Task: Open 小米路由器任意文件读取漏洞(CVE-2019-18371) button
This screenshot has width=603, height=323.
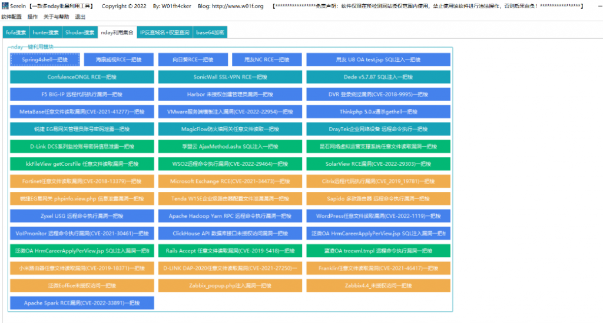Action: pos(82,268)
